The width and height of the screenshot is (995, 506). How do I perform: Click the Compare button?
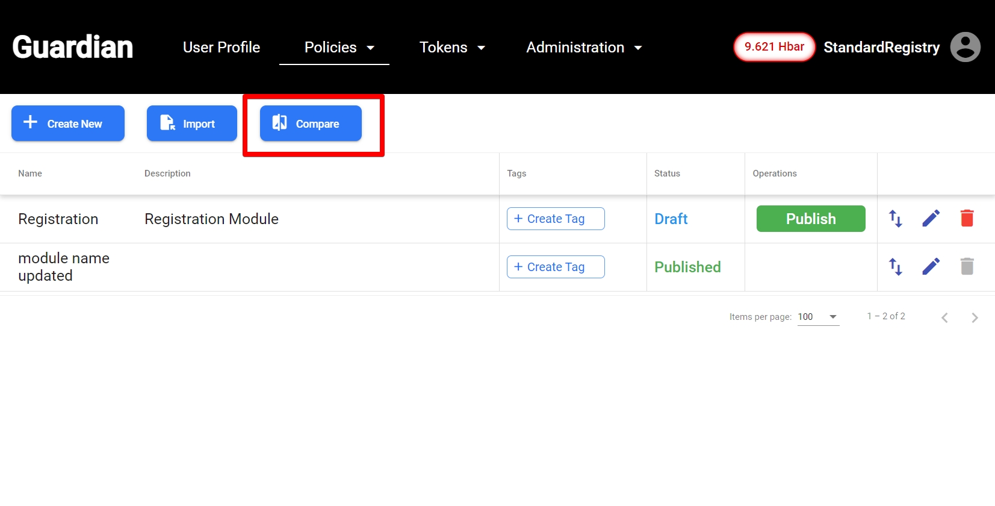coord(311,123)
